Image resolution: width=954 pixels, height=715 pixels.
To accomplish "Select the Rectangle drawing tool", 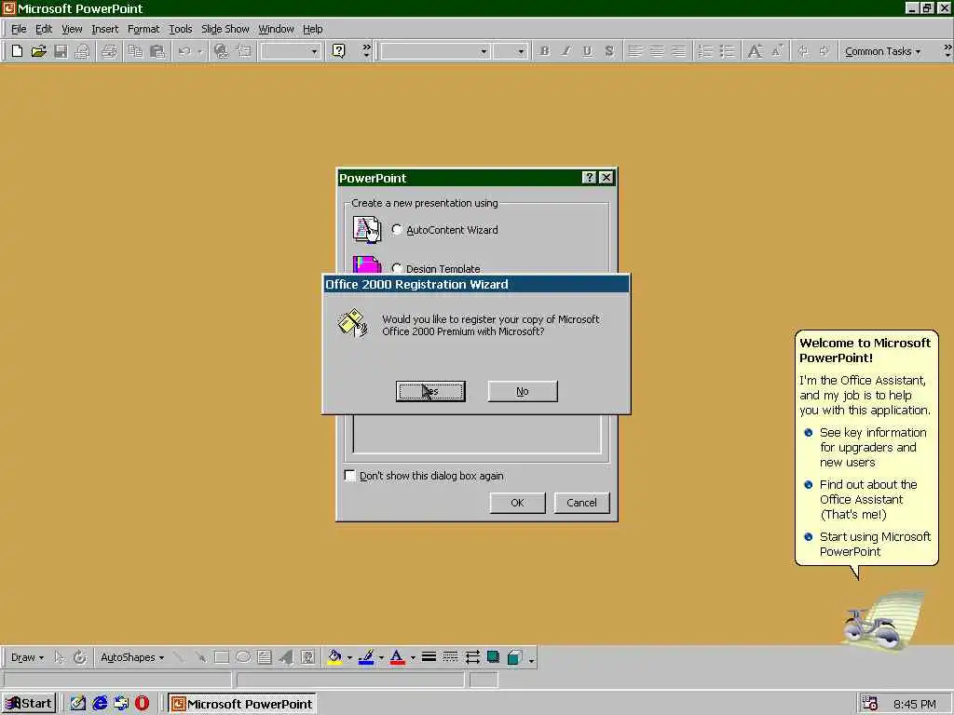I will (222, 657).
